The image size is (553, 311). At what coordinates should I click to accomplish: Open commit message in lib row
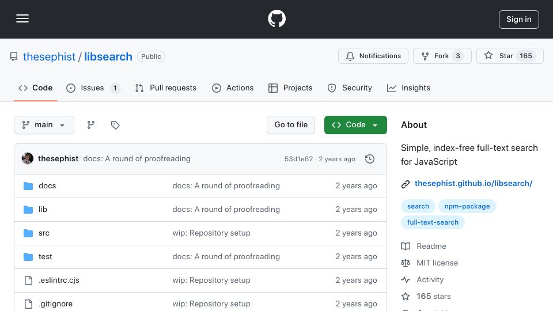coord(226,210)
